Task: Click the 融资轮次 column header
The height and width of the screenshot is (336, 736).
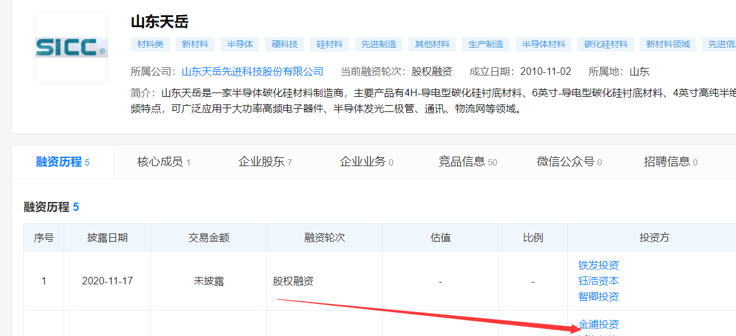Action: click(324, 237)
